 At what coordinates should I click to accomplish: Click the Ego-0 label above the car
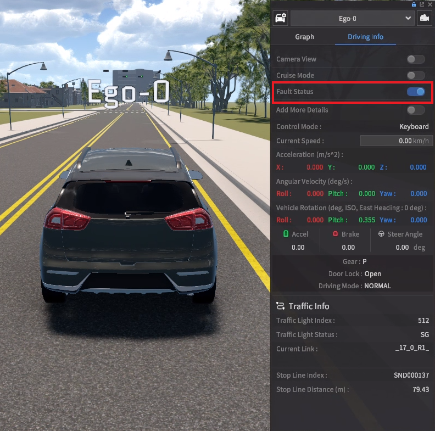coord(128,92)
